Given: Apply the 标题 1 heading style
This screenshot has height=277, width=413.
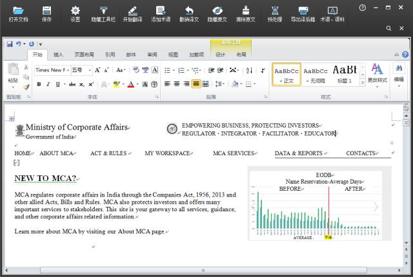Looking at the screenshot, I should point(345,74).
